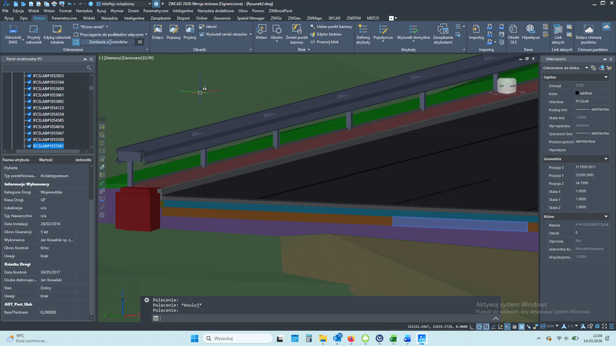The image size is (616, 346).
Task: Insert an Obiekt OLE
Action: [513, 29]
